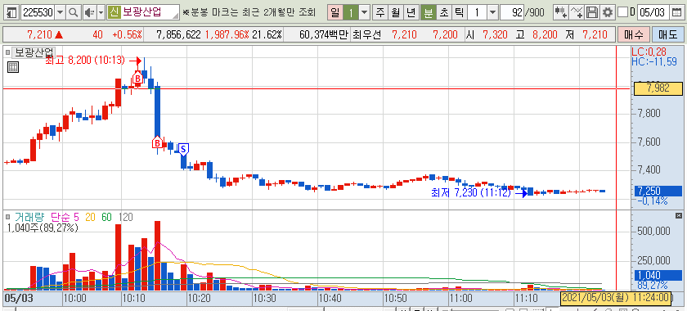This screenshot has width=687, height=311.
Task: Close the volume panel with X button
Action: [x=679, y=215]
